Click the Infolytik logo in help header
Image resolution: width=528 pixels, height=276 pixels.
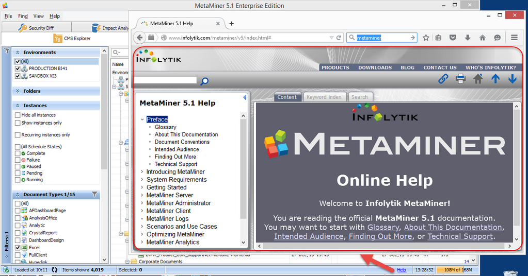pos(158,56)
